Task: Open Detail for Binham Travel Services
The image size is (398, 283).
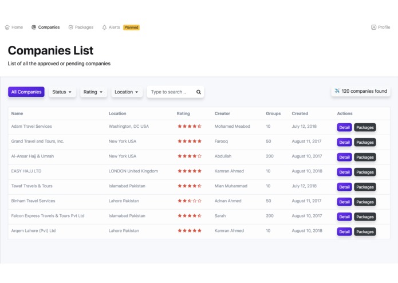Action: 344,202
